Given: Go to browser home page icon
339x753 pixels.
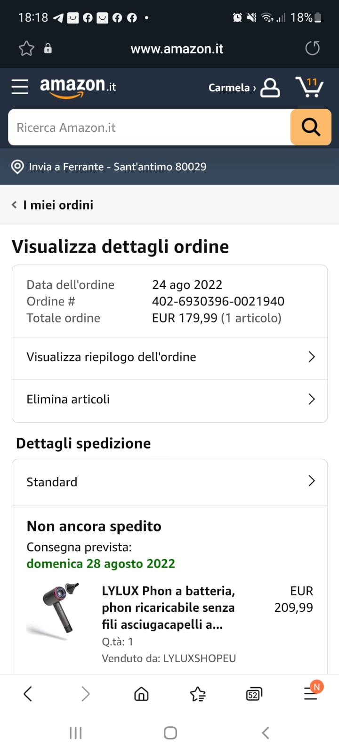Looking at the screenshot, I should (x=141, y=694).
